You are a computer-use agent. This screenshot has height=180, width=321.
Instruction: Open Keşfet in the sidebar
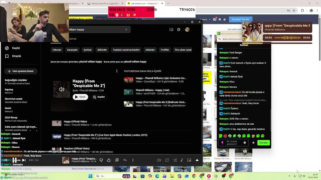point(16,48)
